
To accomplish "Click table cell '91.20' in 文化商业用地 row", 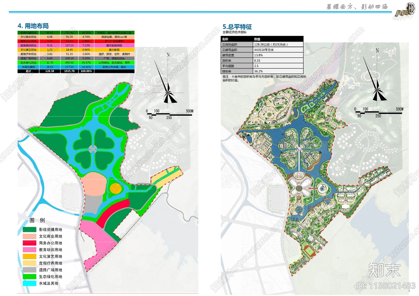I will (x=69, y=37).
